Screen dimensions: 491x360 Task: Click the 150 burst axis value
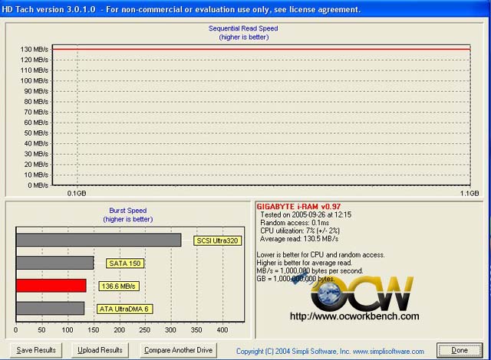tap(94, 330)
